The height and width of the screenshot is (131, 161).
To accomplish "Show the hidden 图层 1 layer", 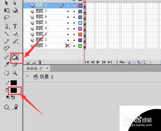I will point(68,46).
